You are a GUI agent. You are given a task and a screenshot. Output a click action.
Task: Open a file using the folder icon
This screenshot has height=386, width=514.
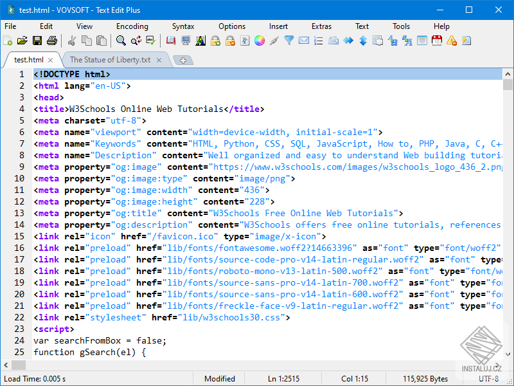(22, 41)
